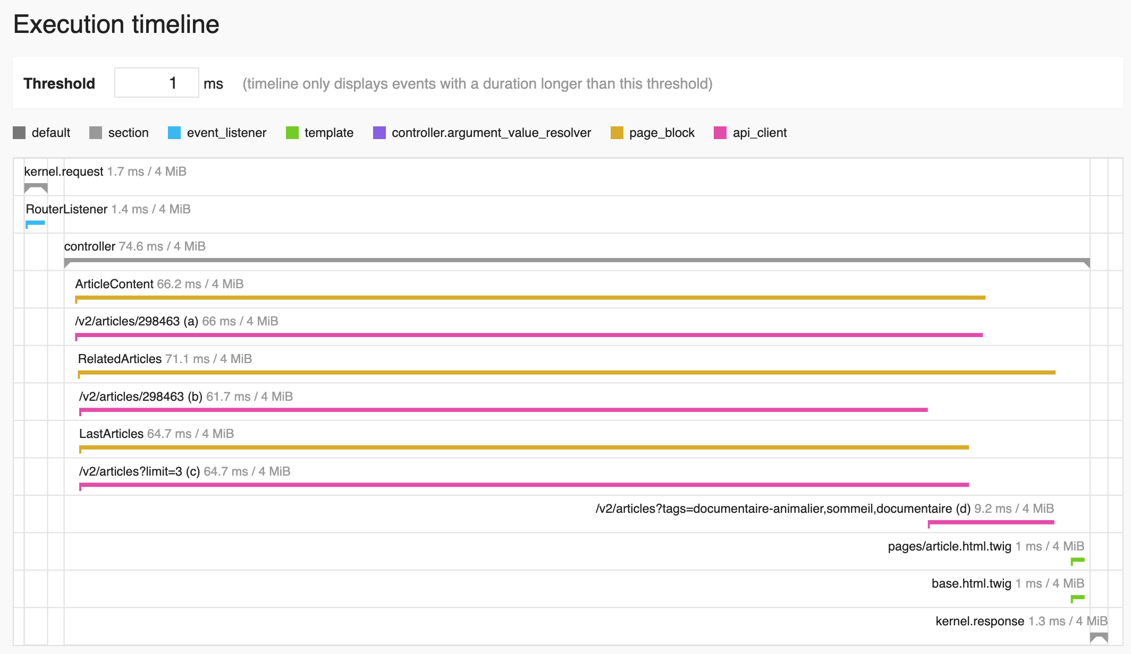The image size is (1131, 654).
Task: Click the RouterListener event label
Action: 108,209
